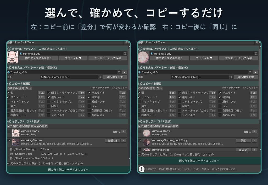Expand 差分 23 details for Yumeka_Face
This screenshot has height=185, width=268.
tap(244, 150)
